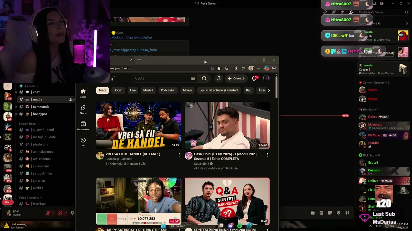Open the Tu section in YouTube sidebar

tap(83, 142)
